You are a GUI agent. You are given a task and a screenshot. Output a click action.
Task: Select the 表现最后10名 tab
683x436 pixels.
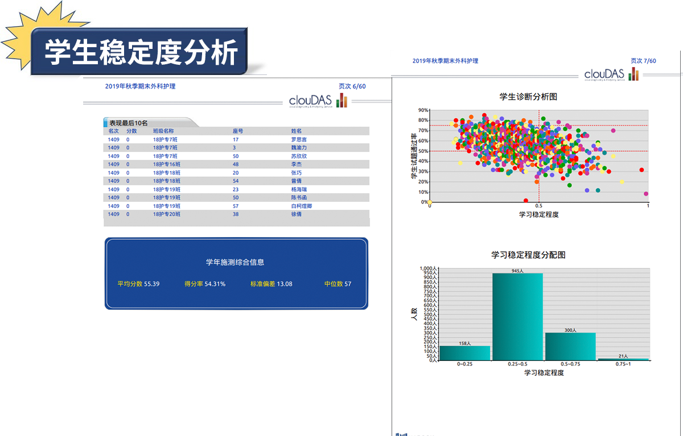pyautogui.click(x=129, y=123)
